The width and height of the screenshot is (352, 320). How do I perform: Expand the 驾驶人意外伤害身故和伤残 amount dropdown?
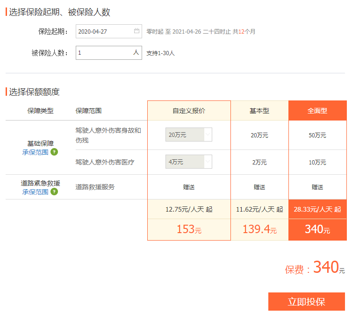pyautogui.click(x=189, y=135)
